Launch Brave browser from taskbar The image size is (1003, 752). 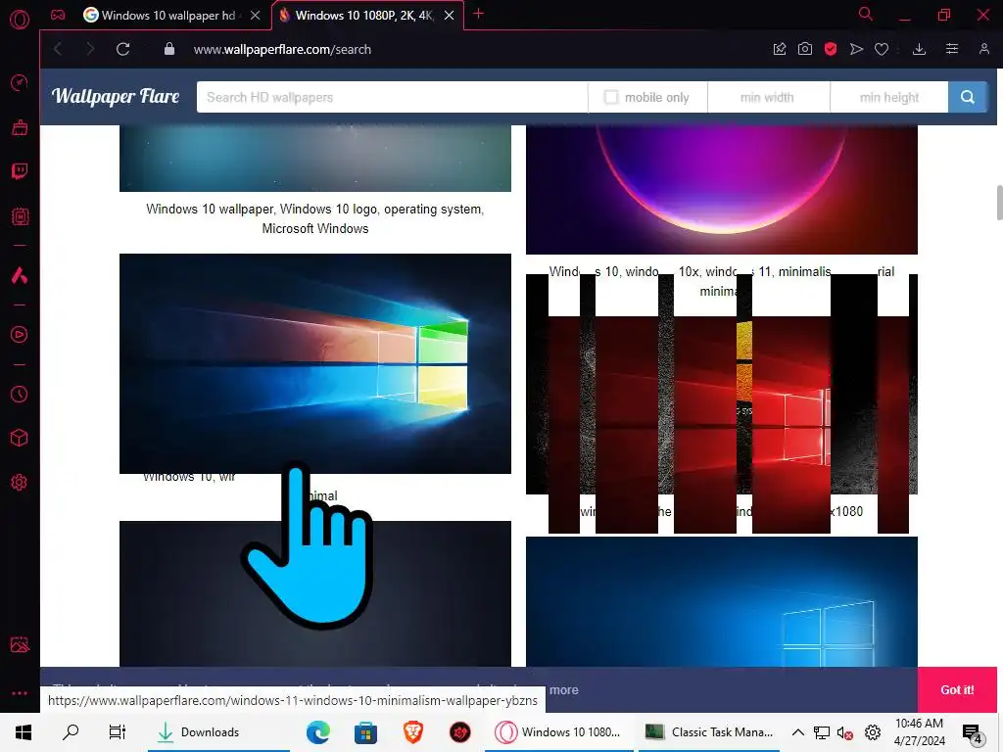[x=413, y=732]
